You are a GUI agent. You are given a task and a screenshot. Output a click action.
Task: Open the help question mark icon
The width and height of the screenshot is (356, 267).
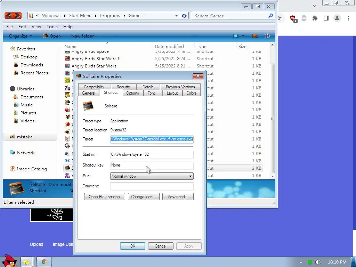[x=267, y=36]
